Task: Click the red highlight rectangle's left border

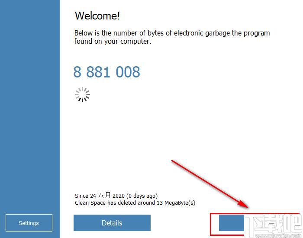Action: pyautogui.click(x=210, y=224)
